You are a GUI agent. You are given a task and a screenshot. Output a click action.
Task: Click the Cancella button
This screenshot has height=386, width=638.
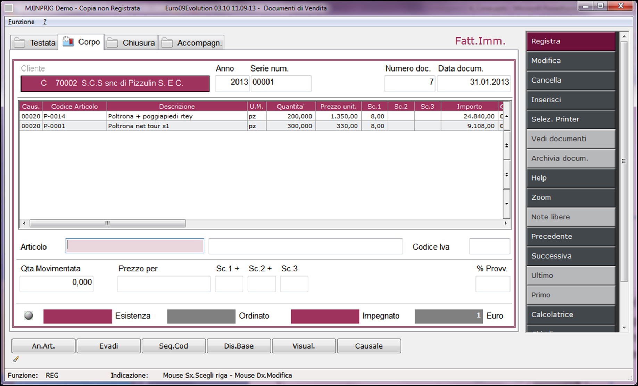[x=571, y=80]
